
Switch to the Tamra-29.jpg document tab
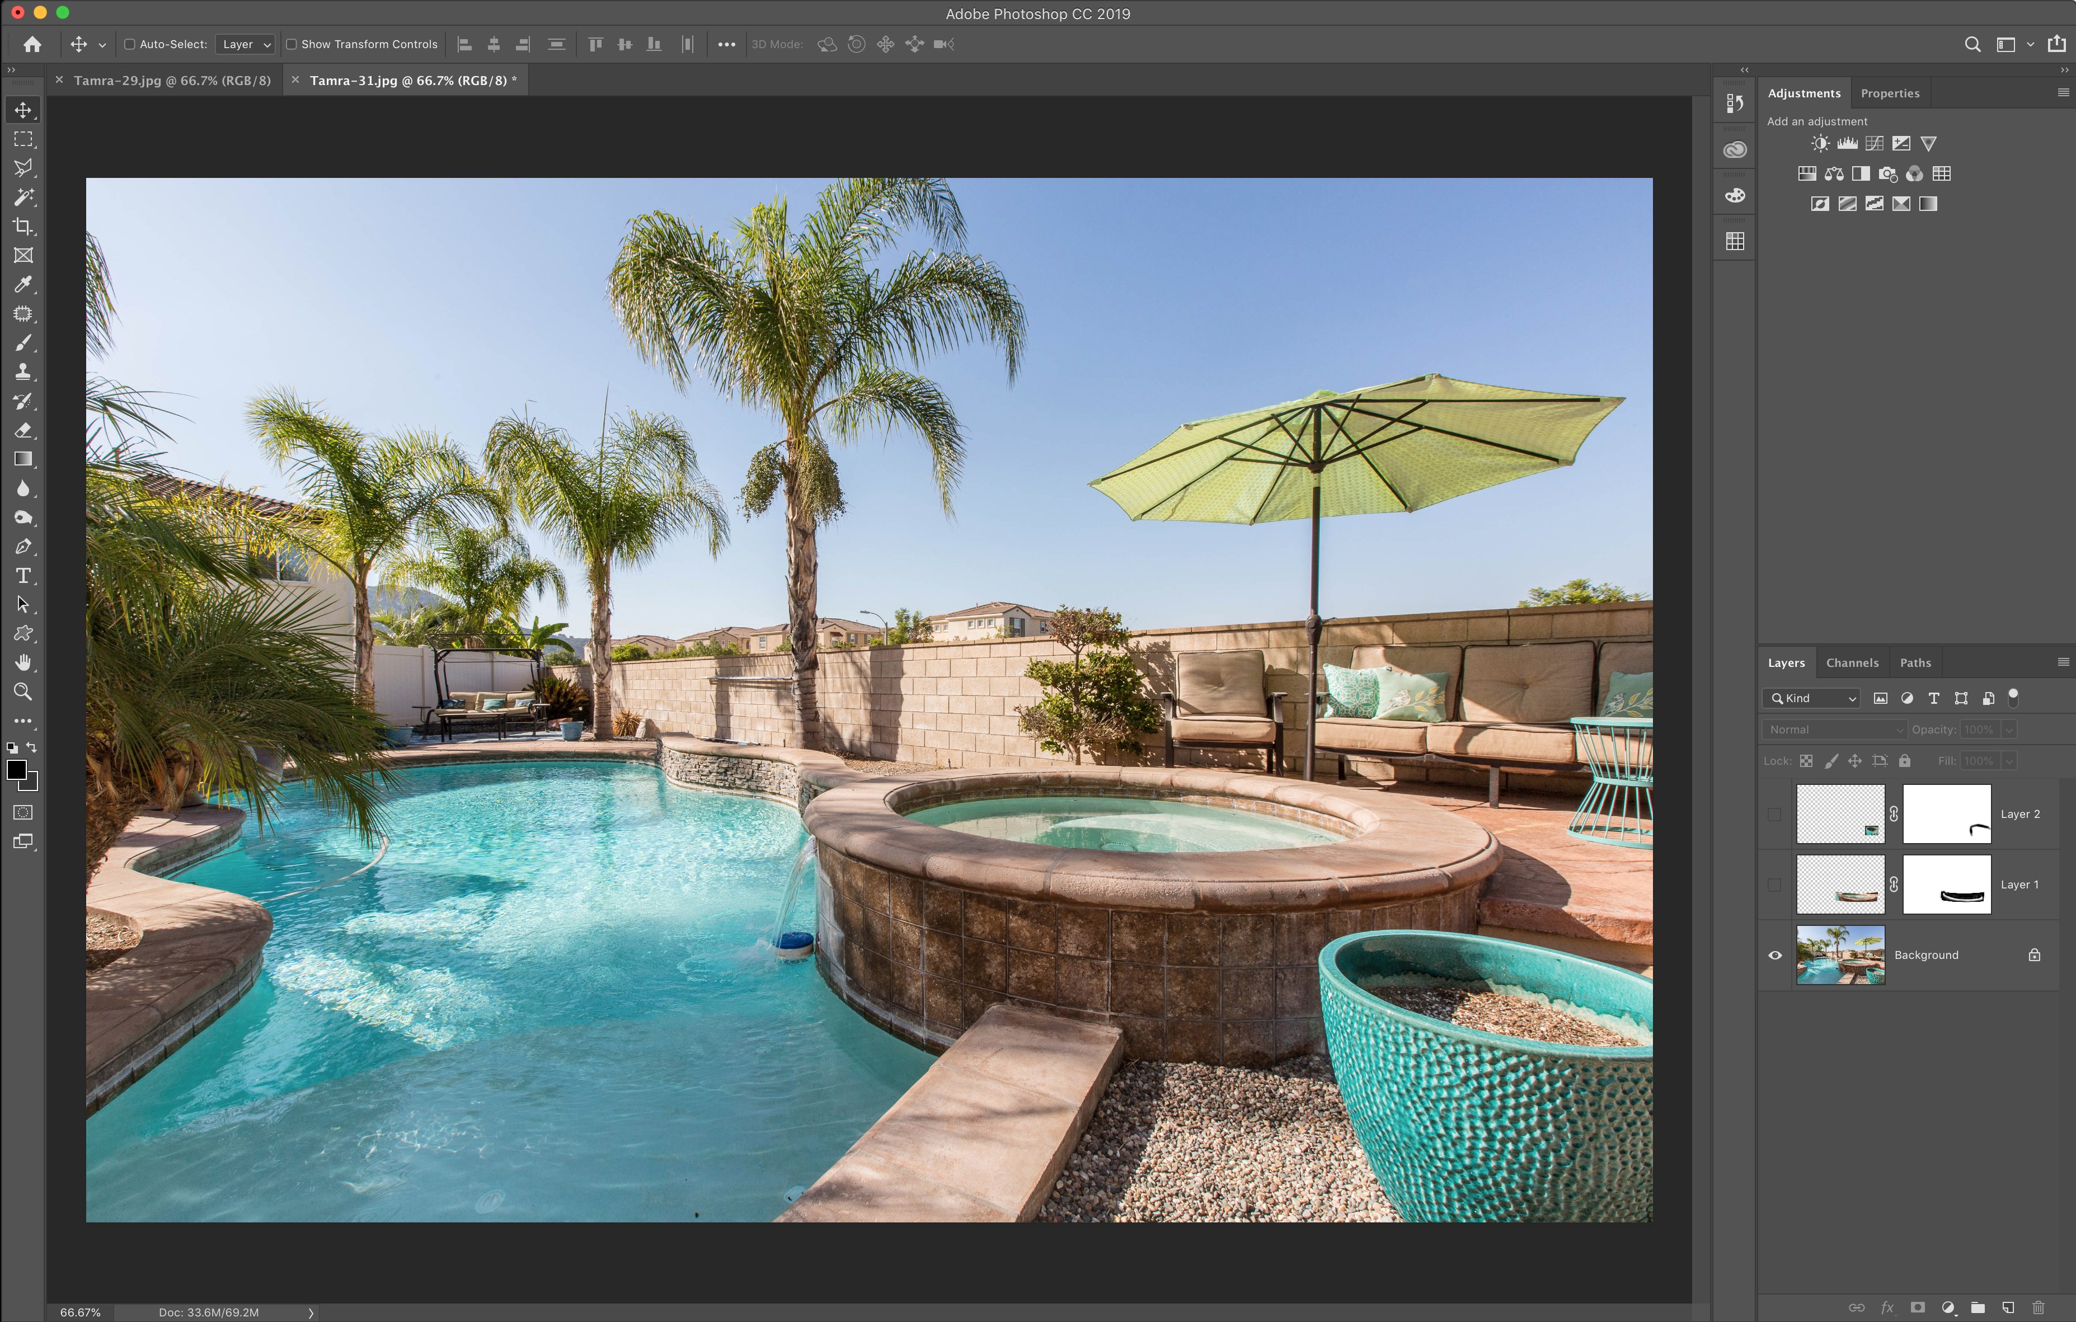click(172, 80)
